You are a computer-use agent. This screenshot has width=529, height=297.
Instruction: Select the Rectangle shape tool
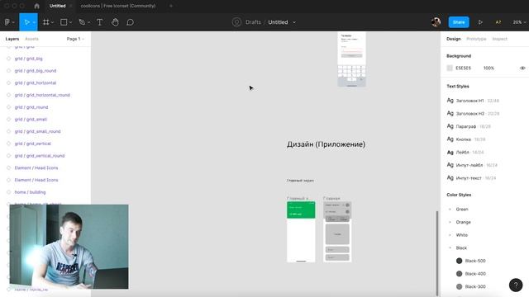(64, 22)
